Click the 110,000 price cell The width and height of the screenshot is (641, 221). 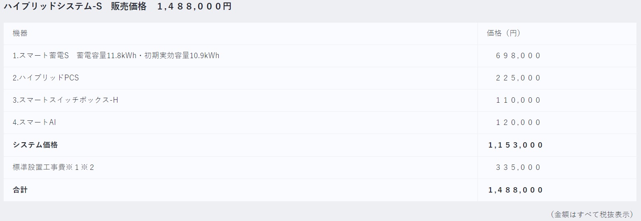[518, 100]
